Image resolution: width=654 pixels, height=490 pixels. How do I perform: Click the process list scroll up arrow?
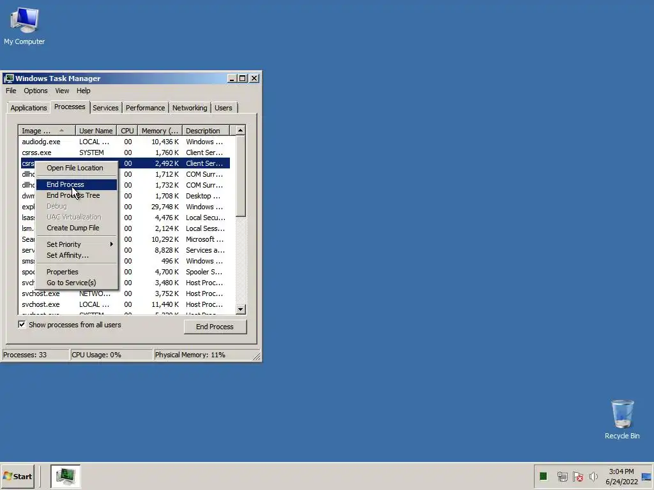[x=241, y=130]
